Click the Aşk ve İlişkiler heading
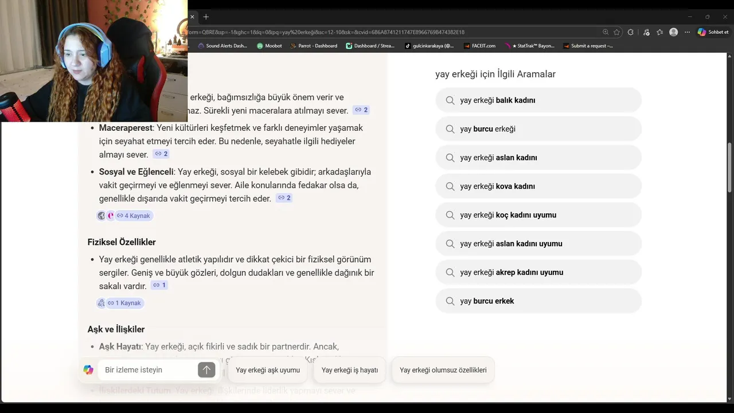This screenshot has width=734, height=413. pos(116,329)
